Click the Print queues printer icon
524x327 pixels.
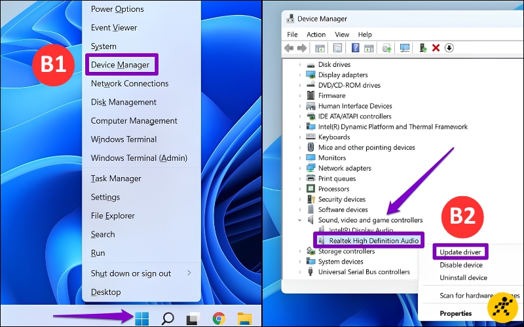pyautogui.click(x=310, y=178)
